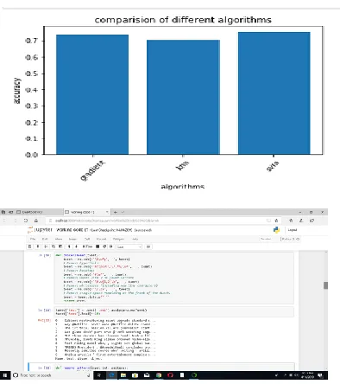The image size is (340, 384).
Task: Click the Logout button
Action: (293, 230)
